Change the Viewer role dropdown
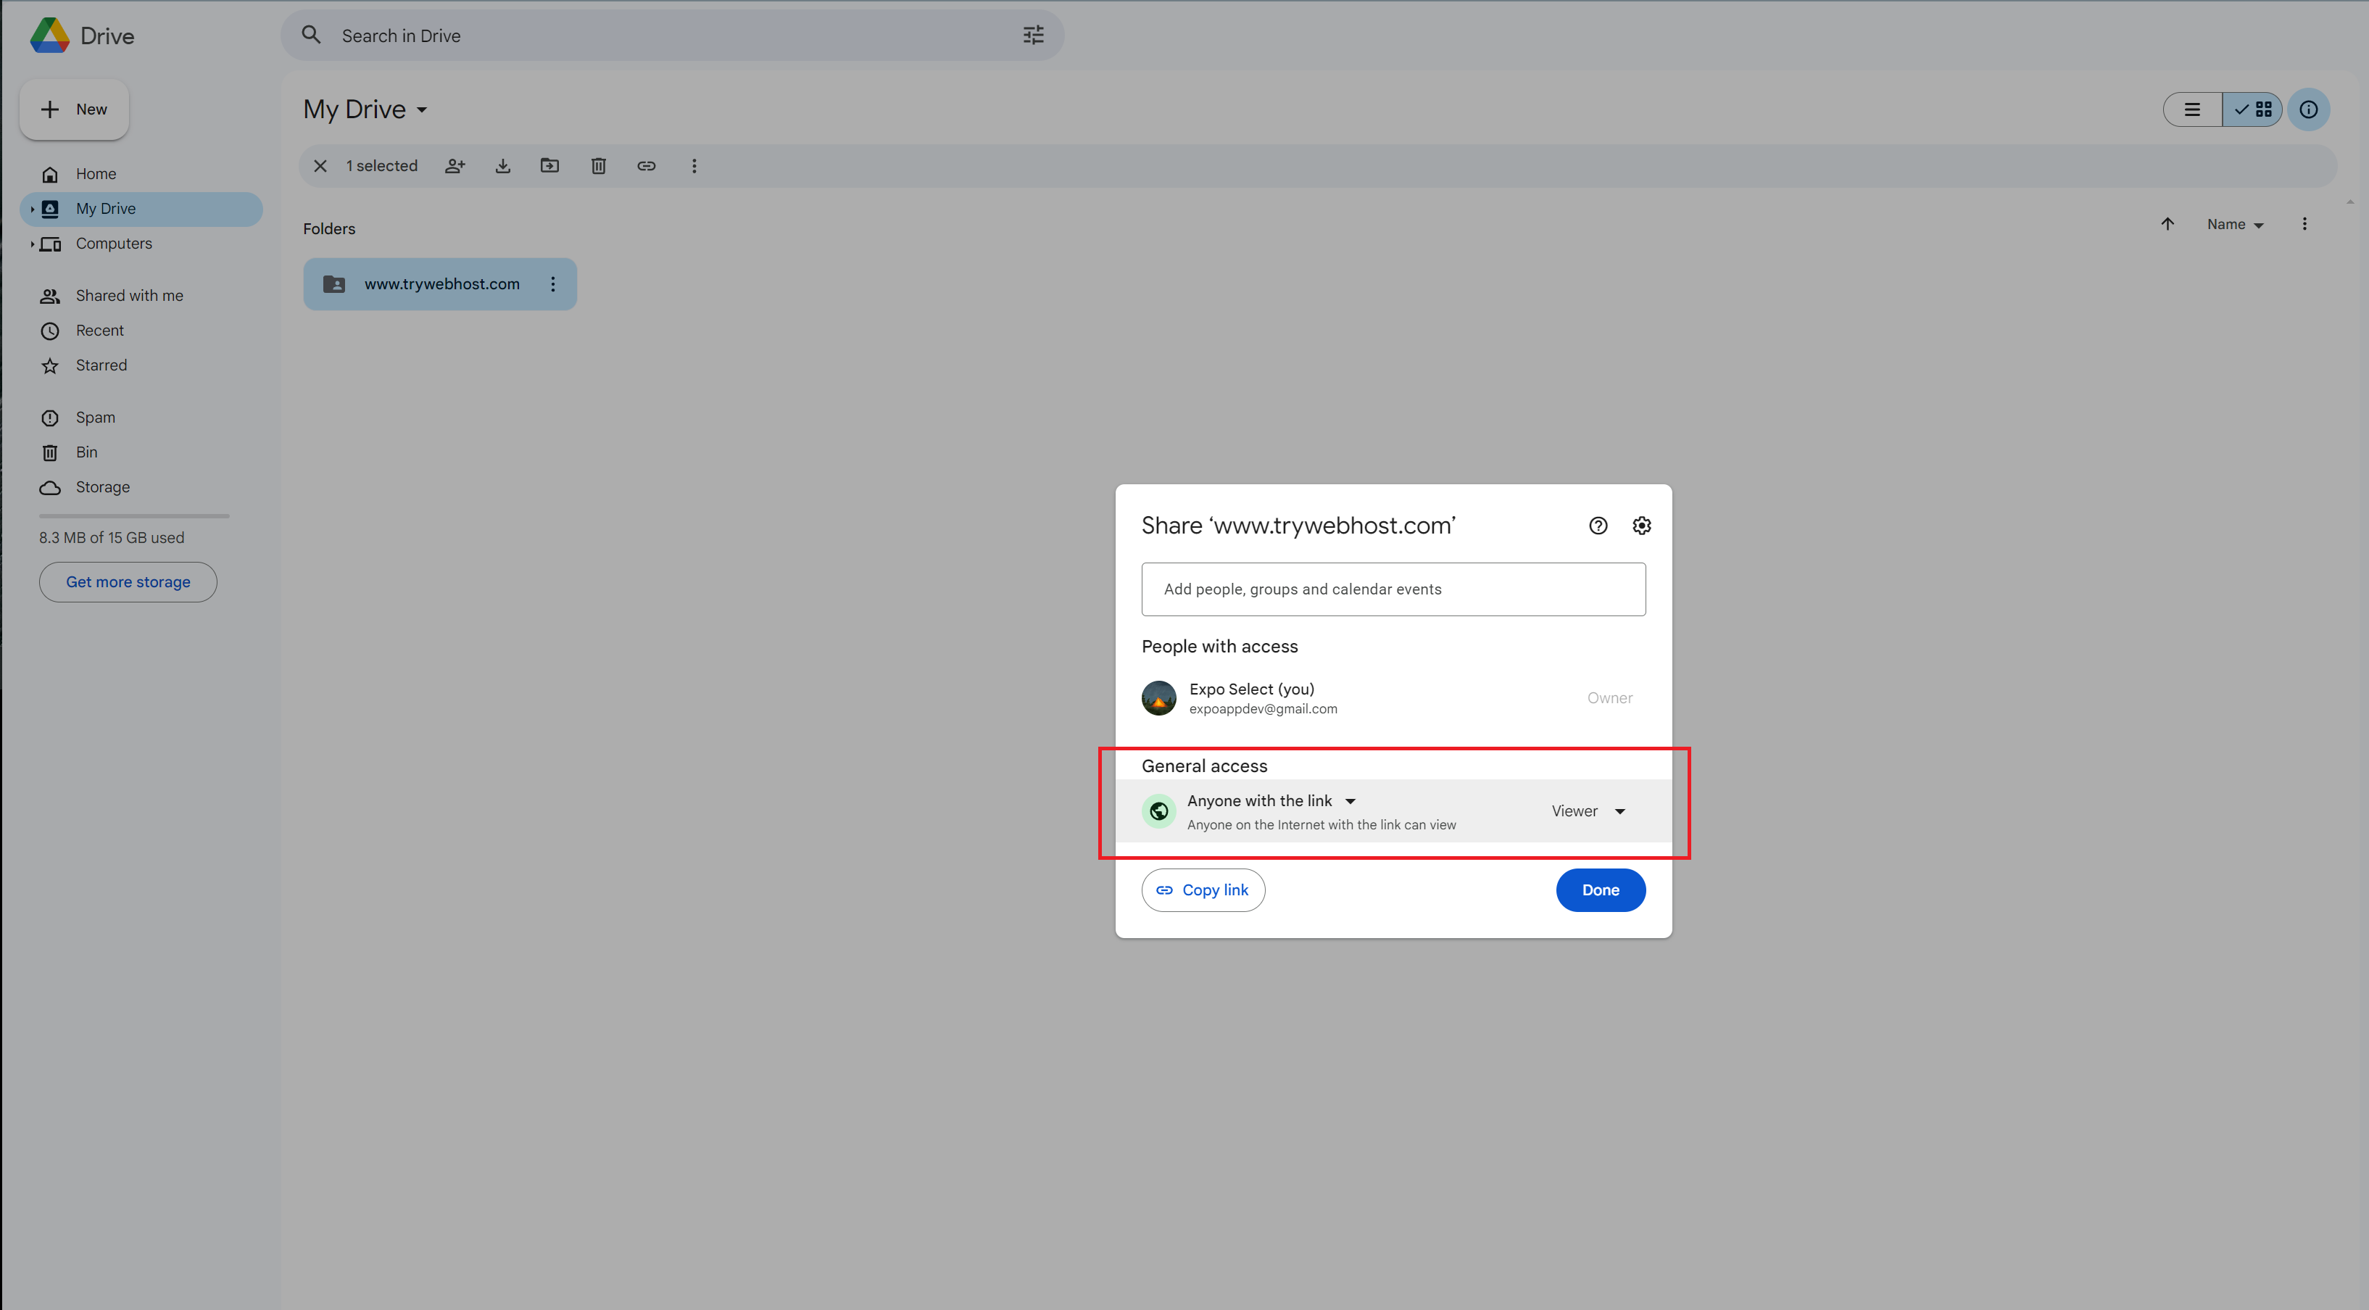 click(x=1586, y=811)
